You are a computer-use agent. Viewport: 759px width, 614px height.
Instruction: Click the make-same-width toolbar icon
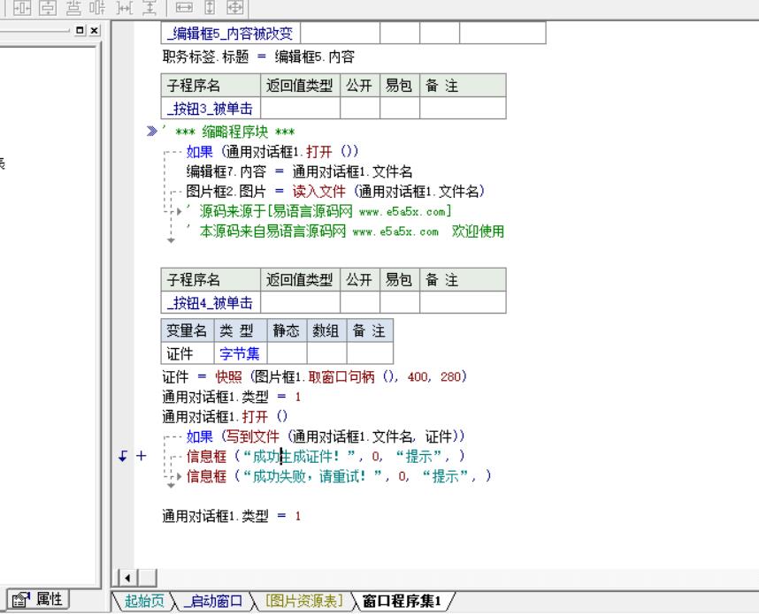(x=184, y=8)
